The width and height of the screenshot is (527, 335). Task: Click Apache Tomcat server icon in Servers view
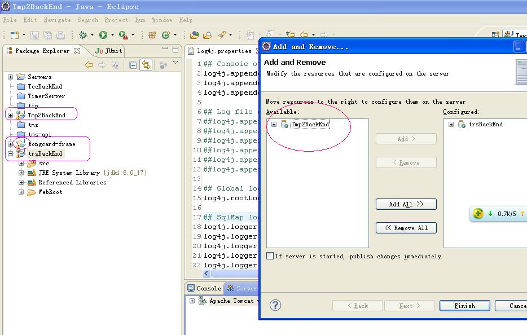tap(203, 301)
